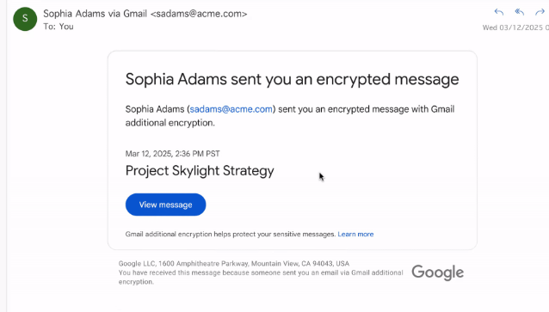Click the Forward arrow icon

[540, 12]
